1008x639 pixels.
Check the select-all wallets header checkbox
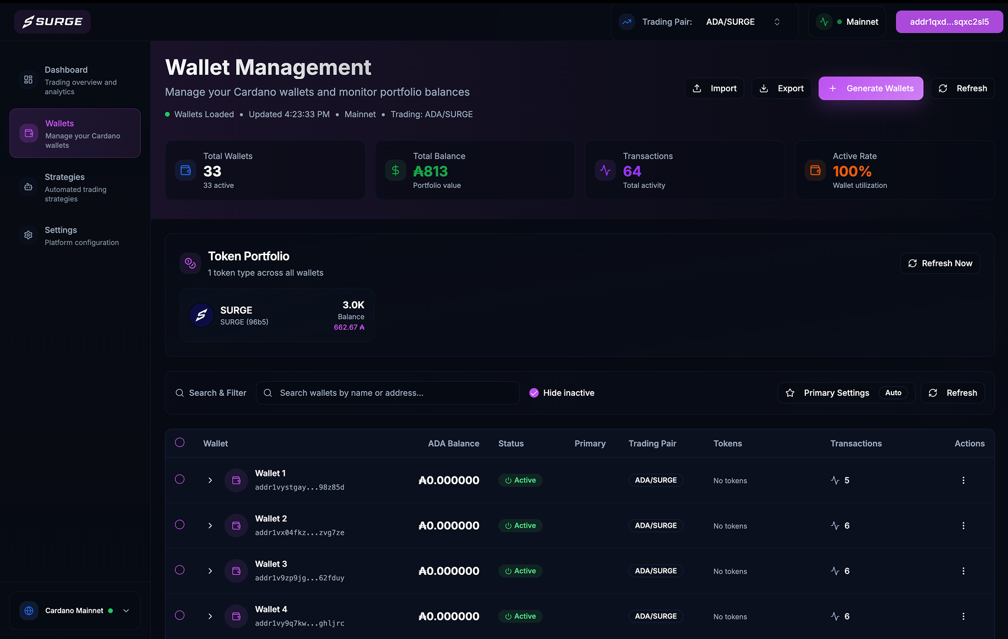pos(180,443)
